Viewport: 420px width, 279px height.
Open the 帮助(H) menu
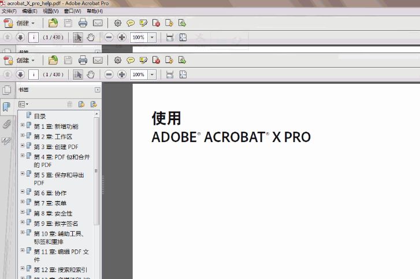[x=95, y=11]
